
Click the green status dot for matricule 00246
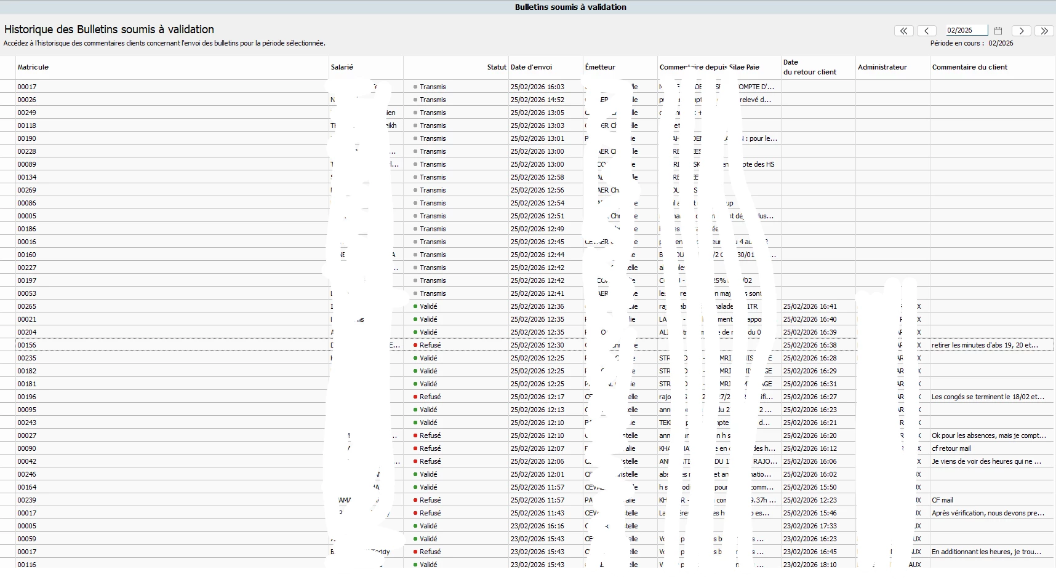[x=415, y=474]
